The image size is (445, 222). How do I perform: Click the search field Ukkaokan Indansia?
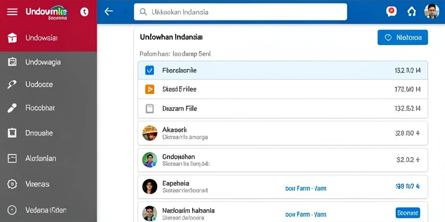click(240, 12)
